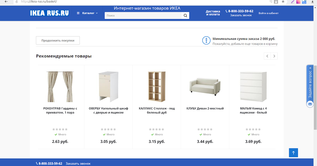Open МАЛЬМ Комод с 4 ящиками title
This screenshot has width=317, height=166.
pos(253,110)
